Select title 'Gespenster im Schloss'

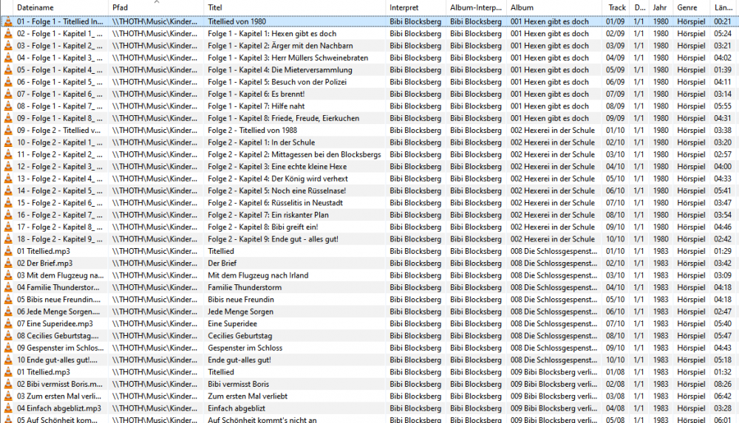tap(245, 348)
